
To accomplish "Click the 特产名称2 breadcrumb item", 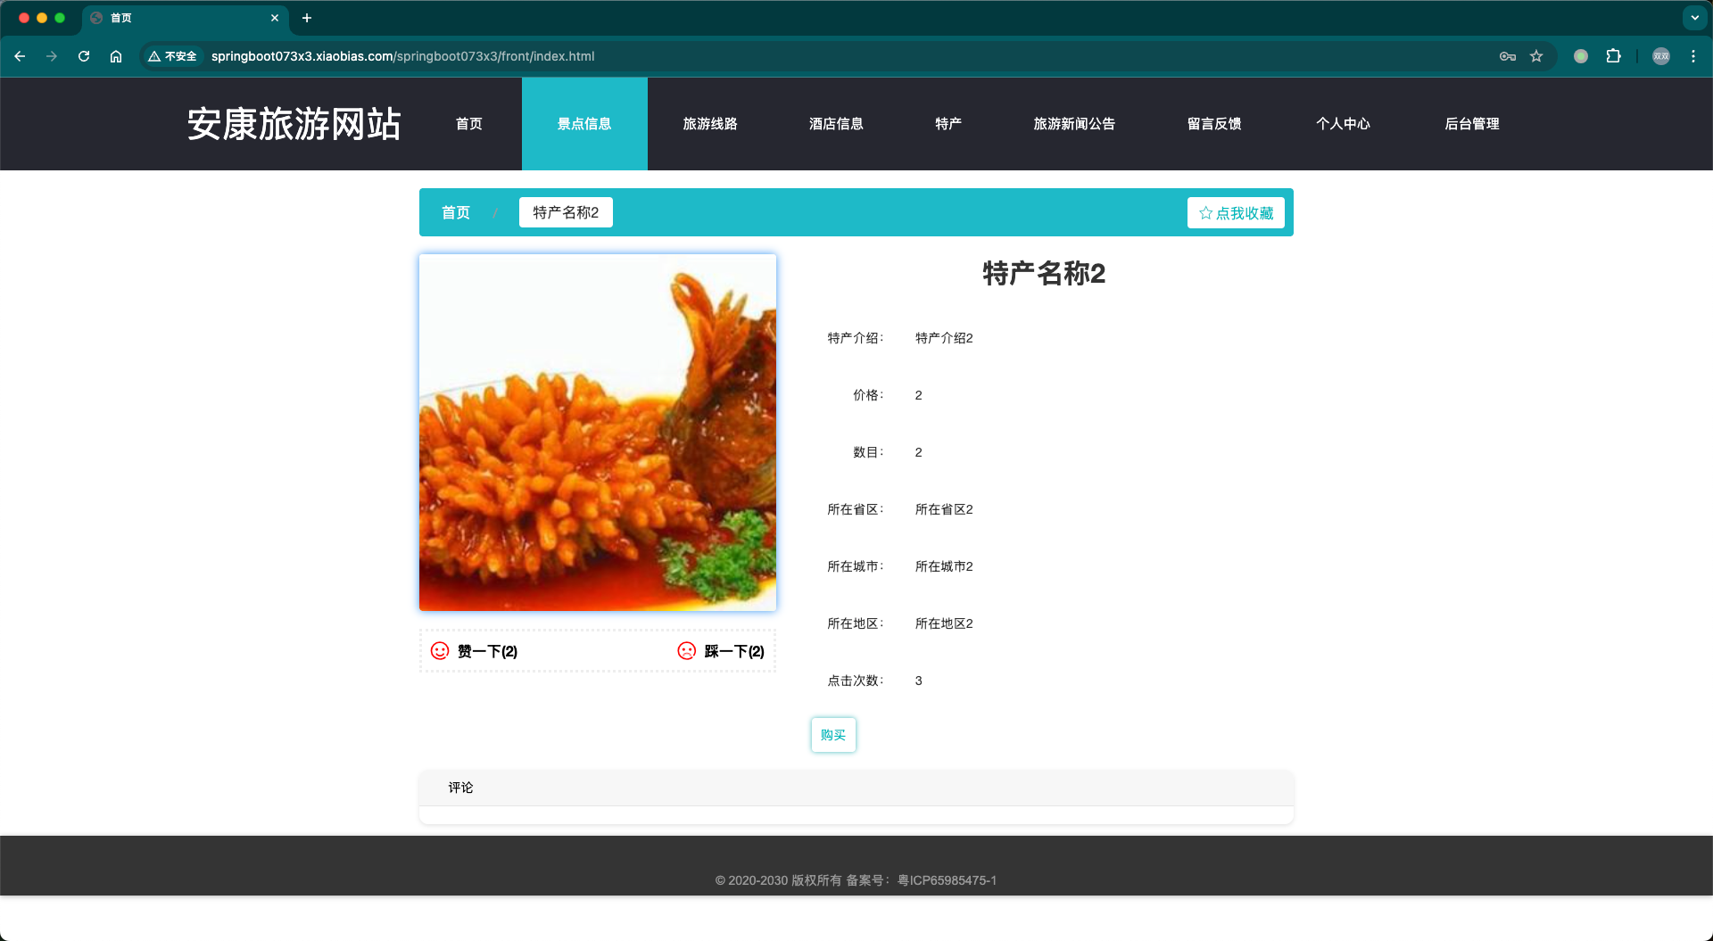I will pyautogui.click(x=566, y=212).
